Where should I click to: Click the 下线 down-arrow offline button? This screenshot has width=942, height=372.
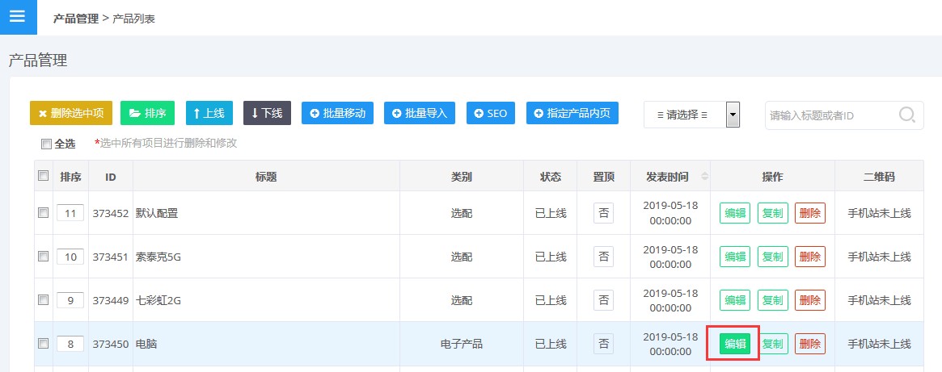coord(267,114)
